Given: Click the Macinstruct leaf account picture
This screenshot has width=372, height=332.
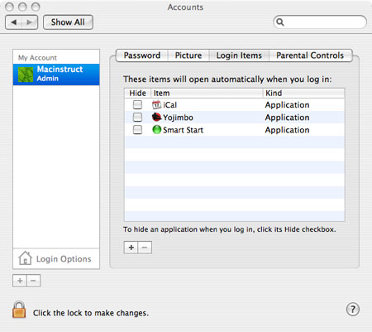Looking at the screenshot, I should point(26,75).
